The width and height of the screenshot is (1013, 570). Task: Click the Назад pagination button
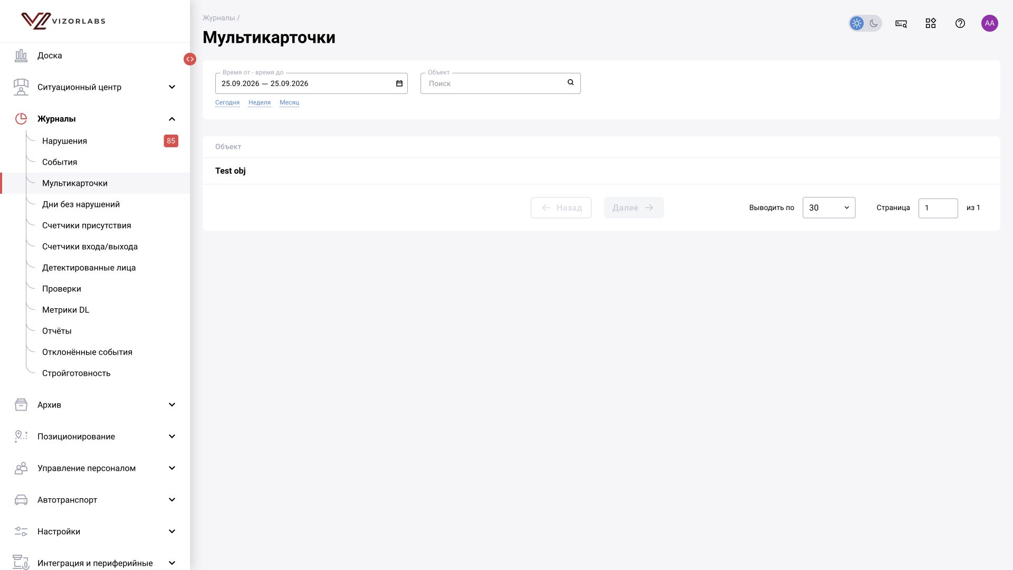[x=561, y=208]
